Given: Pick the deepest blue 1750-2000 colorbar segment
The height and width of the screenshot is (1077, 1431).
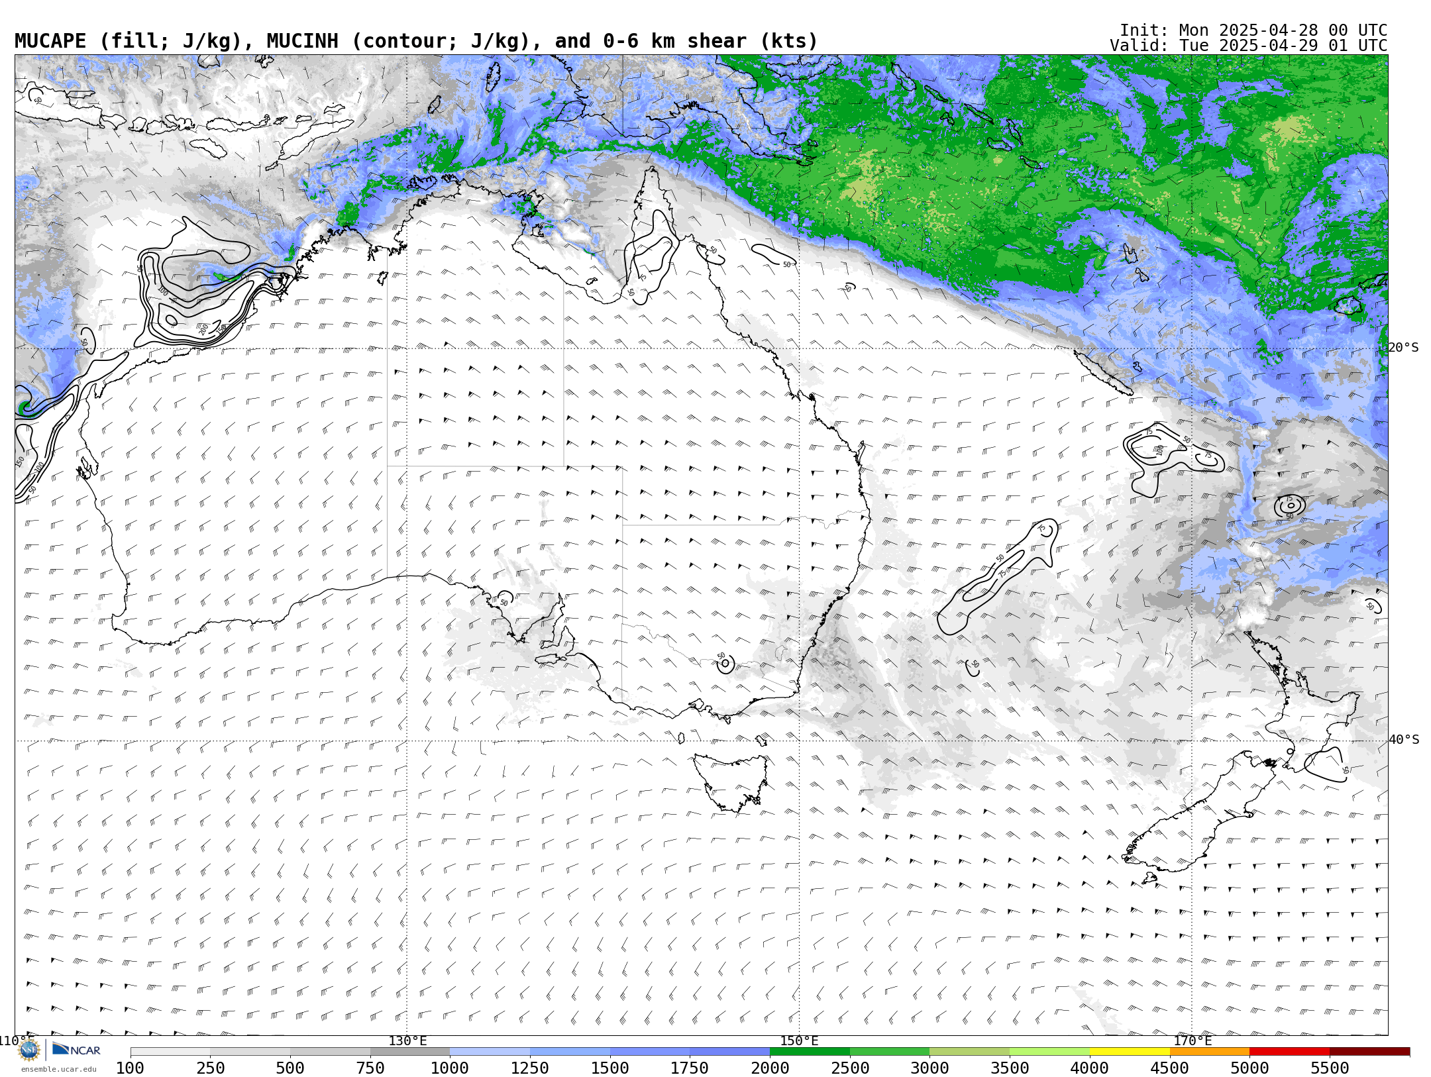Looking at the screenshot, I should [x=729, y=1052].
